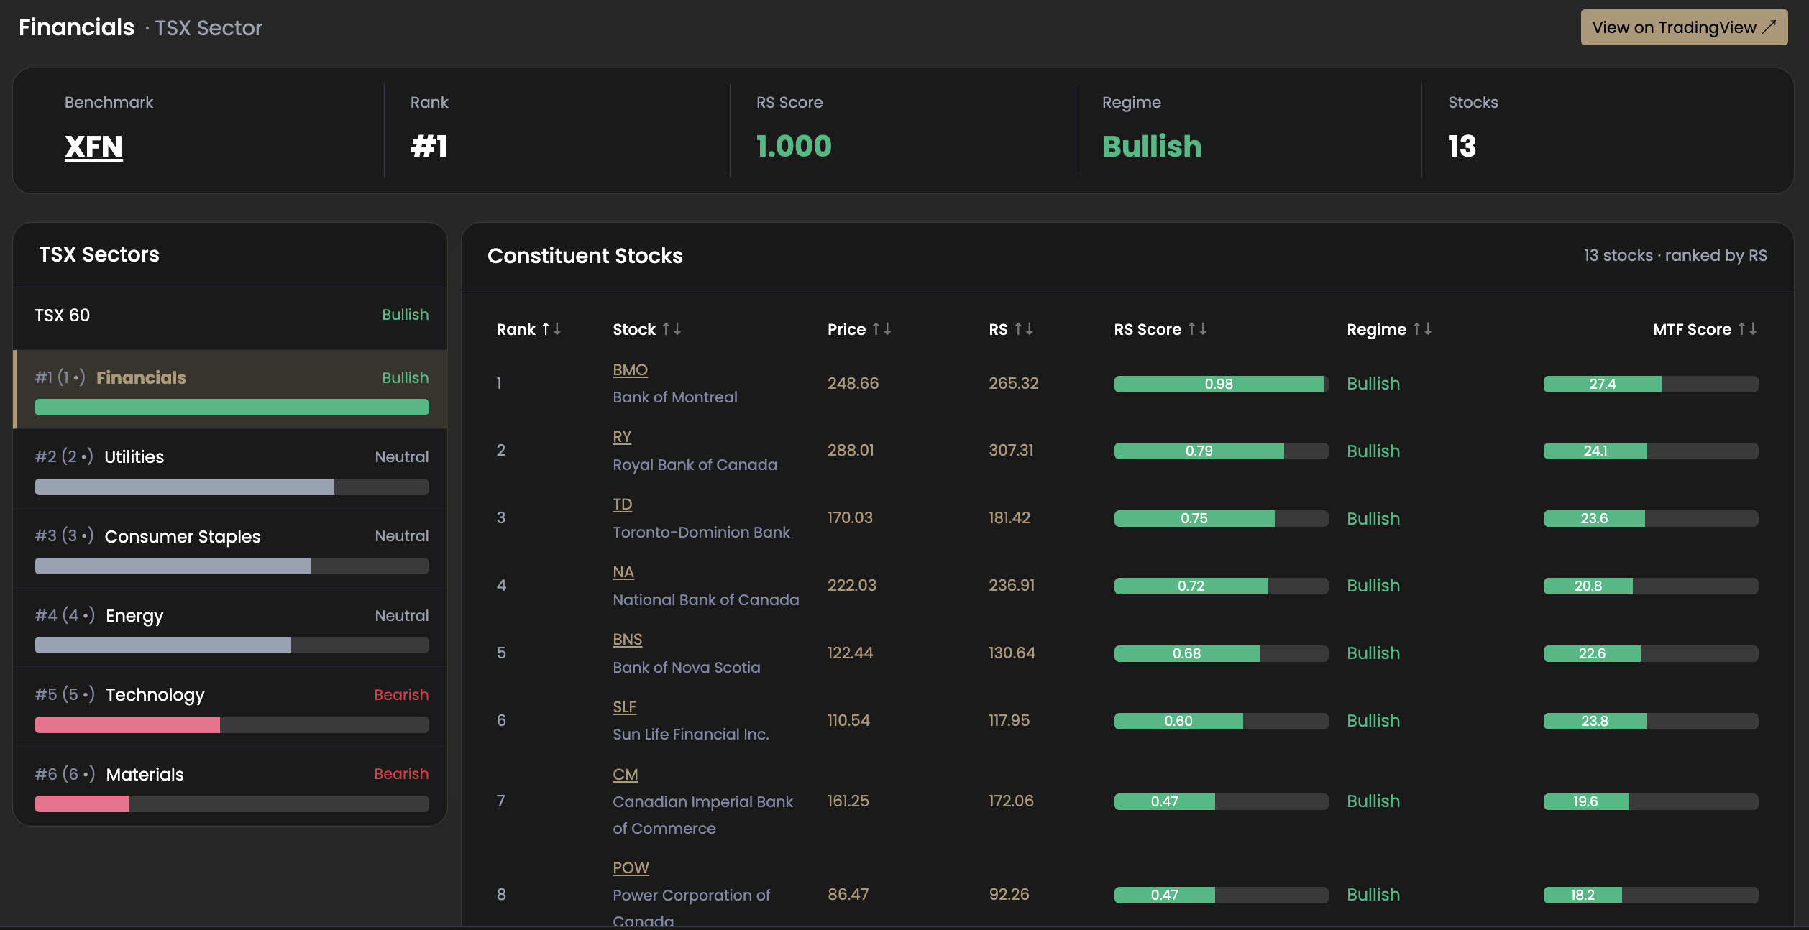Click the price 248.66 cell
1809x930 pixels.
click(x=853, y=383)
